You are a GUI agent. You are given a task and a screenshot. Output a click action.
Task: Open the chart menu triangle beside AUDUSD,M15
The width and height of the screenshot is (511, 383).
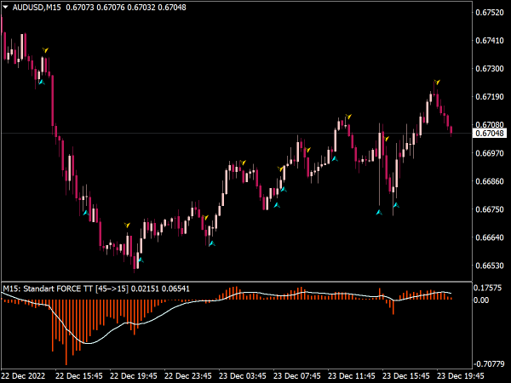click(6, 7)
